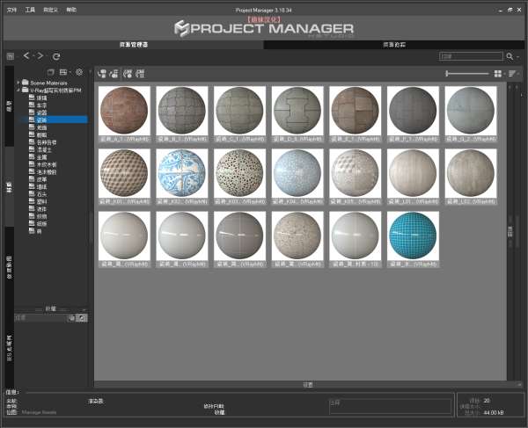Select the first glossy white tile thumbnail

(x=124, y=236)
